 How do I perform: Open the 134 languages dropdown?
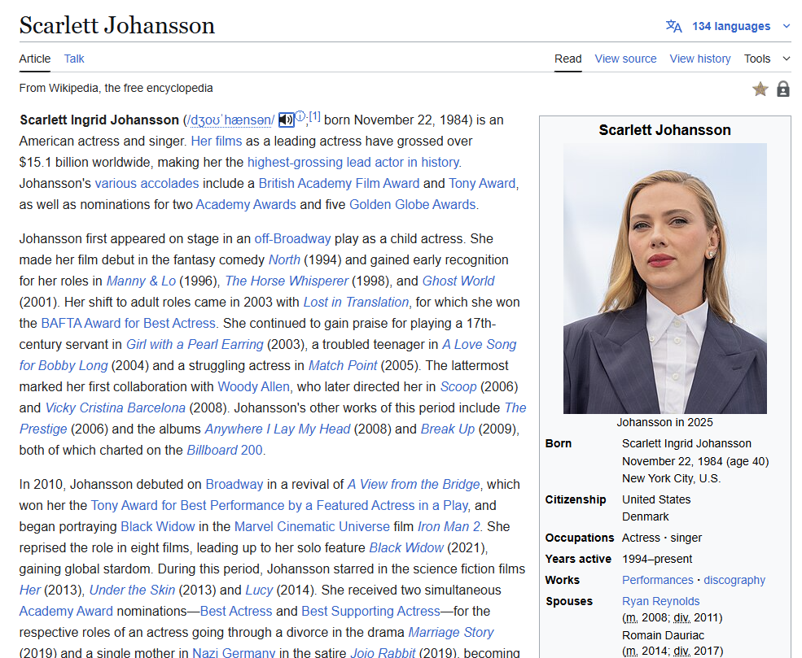(x=731, y=26)
